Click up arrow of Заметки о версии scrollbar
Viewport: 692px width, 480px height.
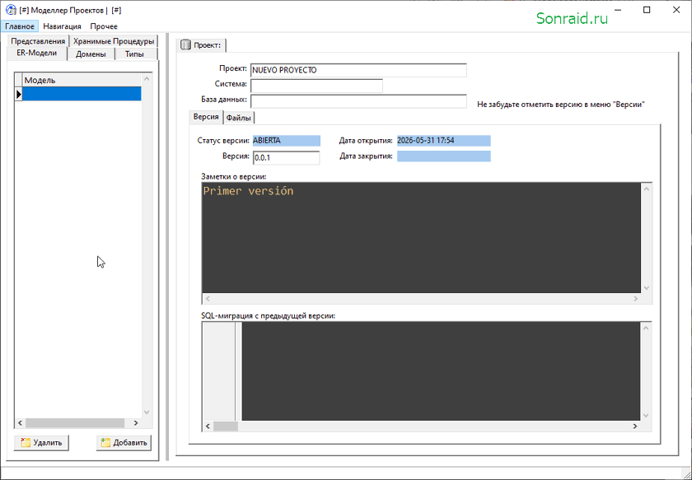click(x=647, y=189)
